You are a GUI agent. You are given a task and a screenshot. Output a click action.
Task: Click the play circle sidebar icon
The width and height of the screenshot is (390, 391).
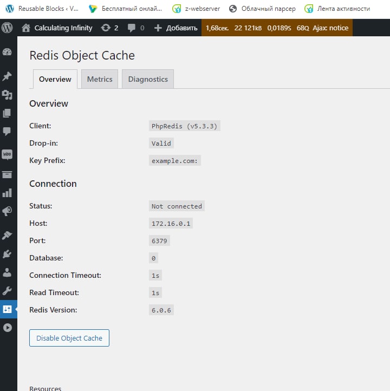click(x=7, y=328)
